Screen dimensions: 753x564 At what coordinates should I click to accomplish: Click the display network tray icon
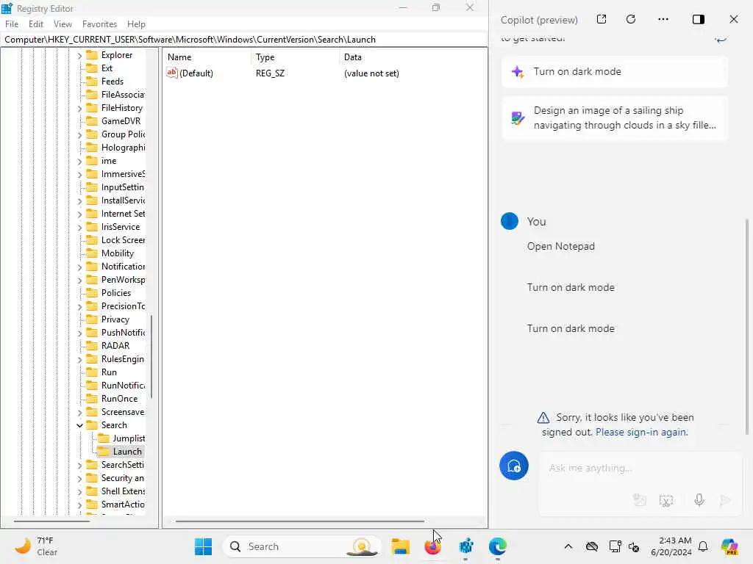(615, 546)
